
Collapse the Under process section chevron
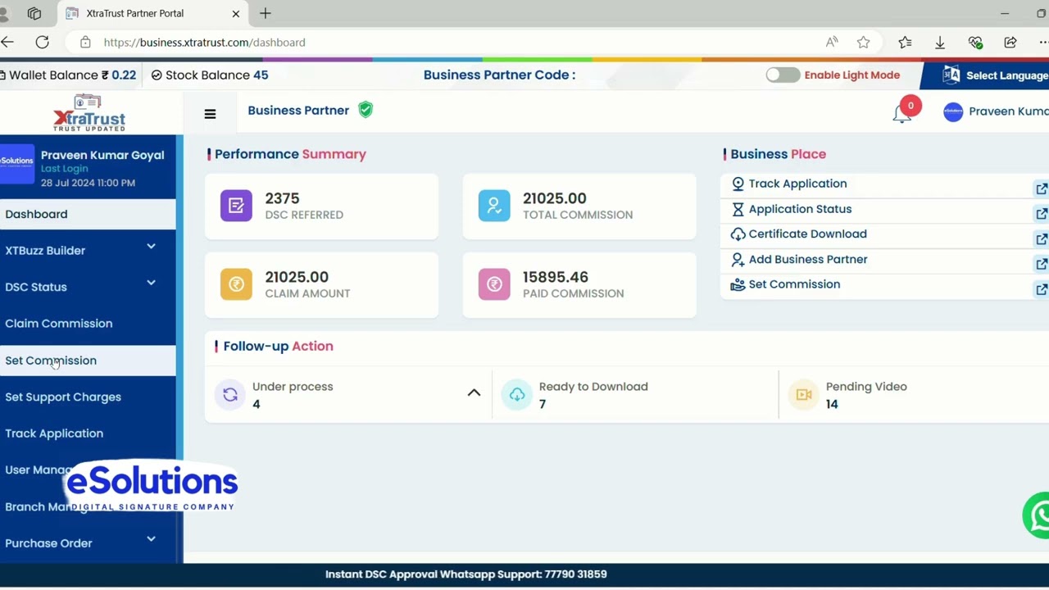[x=474, y=393]
